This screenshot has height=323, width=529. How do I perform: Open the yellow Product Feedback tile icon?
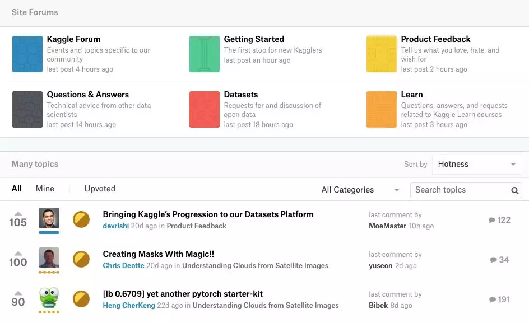pyautogui.click(x=382, y=54)
